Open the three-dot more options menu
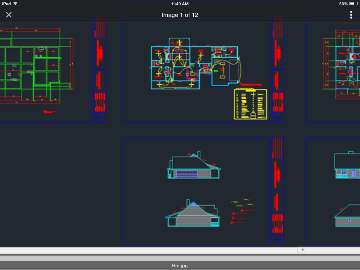This screenshot has width=360, height=270. tap(351, 15)
